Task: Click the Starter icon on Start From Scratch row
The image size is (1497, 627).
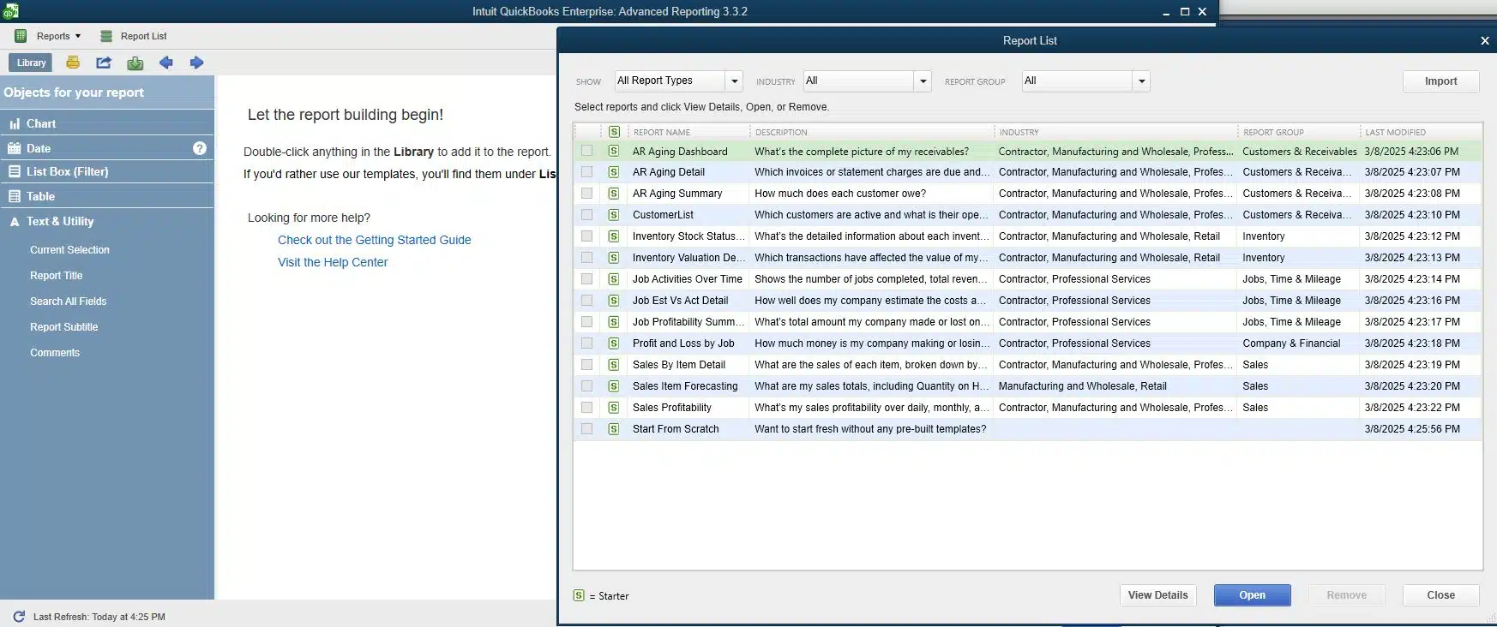Action: tap(614, 429)
